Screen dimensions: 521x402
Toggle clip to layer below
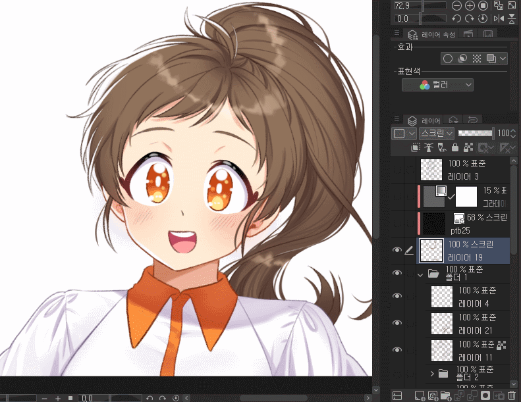[x=416, y=147]
